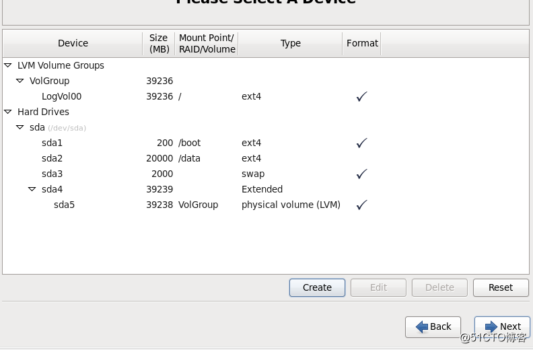
Task: Click the /boot mount point cell
Action: pos(189,143)
